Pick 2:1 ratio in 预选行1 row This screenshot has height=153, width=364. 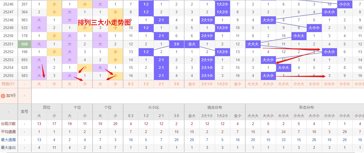click(x=161, y=84)
